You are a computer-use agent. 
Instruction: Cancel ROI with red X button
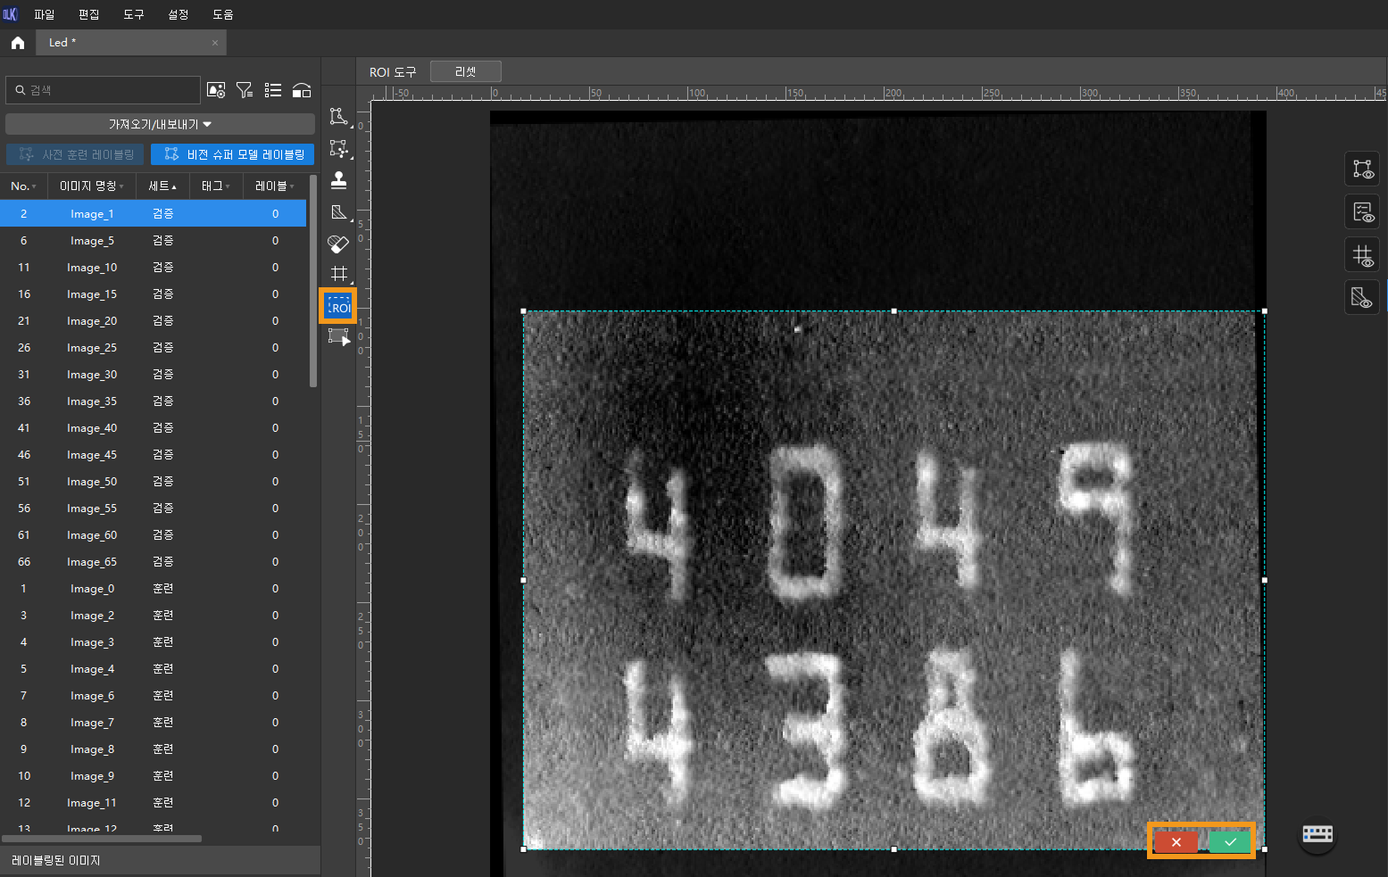pyautogui.click(x=1176, y=841)
